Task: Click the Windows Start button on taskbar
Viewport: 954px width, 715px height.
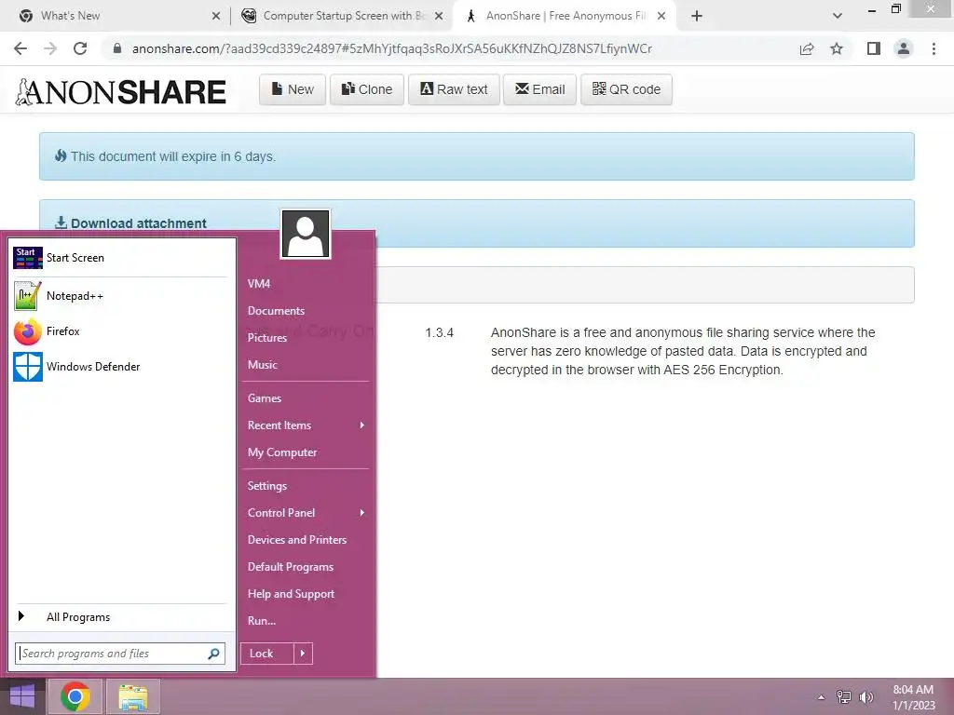Action: [22, 696]
